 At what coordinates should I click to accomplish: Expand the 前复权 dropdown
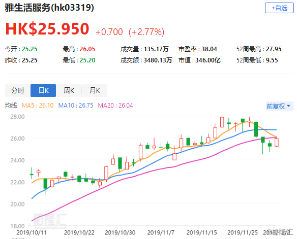(x=279, y=106)
